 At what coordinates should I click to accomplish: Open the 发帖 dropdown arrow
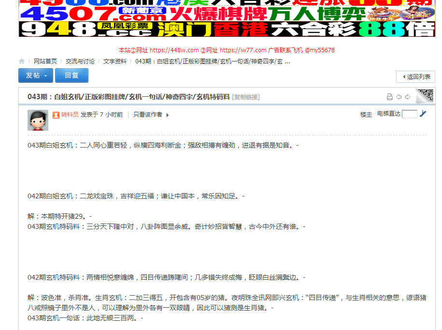[x=46, y=75]
